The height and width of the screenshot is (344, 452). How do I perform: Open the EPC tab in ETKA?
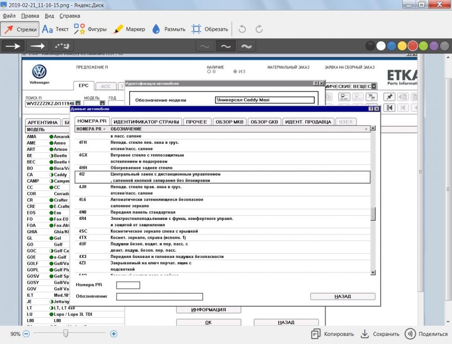pyautogui.click(x=83, y=86)
